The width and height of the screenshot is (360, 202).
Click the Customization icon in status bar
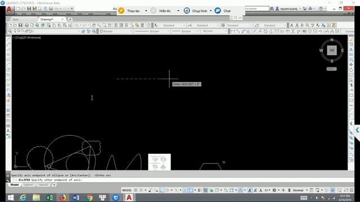(352, 190)
